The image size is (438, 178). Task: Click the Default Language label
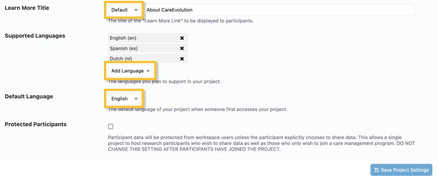29,97
